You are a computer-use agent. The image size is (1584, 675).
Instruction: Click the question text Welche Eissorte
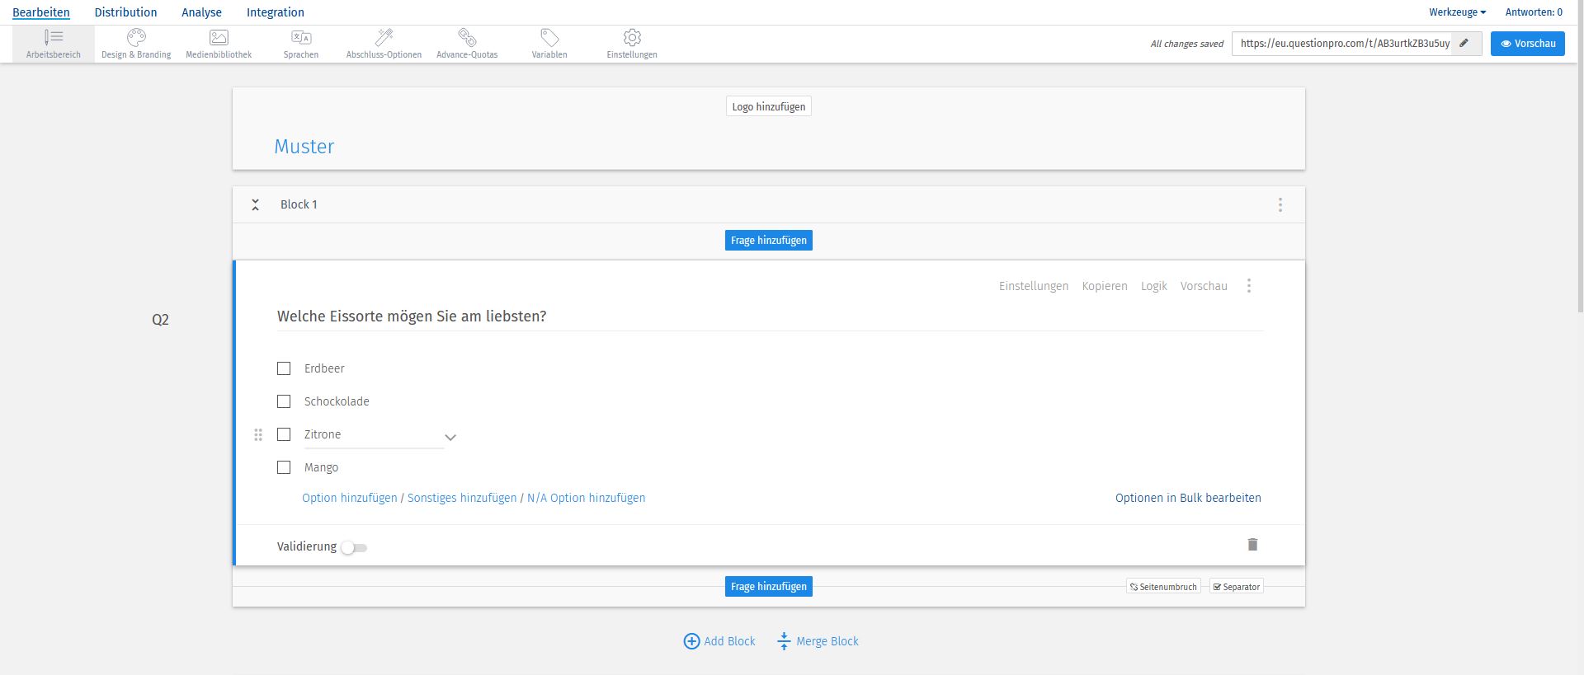(412, 316)
